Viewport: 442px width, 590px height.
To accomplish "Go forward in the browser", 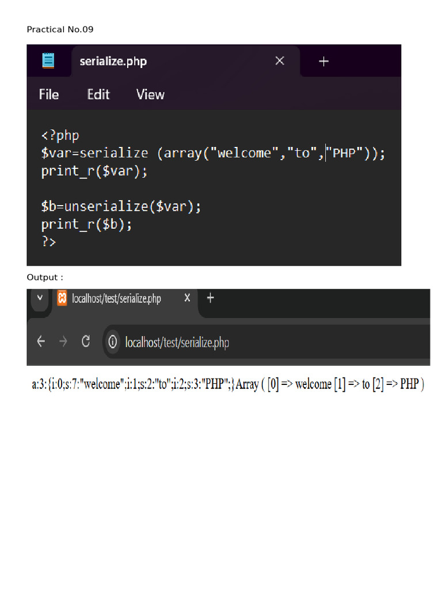I will pos(63,342).
